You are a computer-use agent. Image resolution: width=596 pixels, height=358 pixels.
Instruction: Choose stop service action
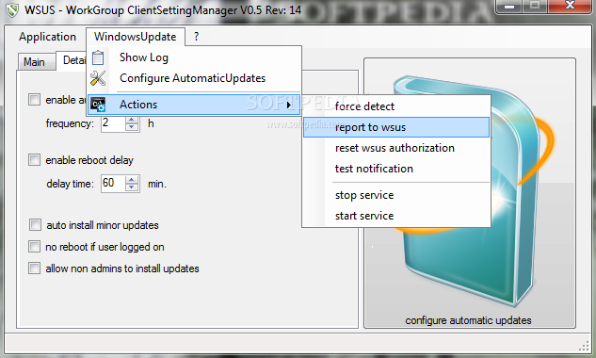(x=396, y=195)
